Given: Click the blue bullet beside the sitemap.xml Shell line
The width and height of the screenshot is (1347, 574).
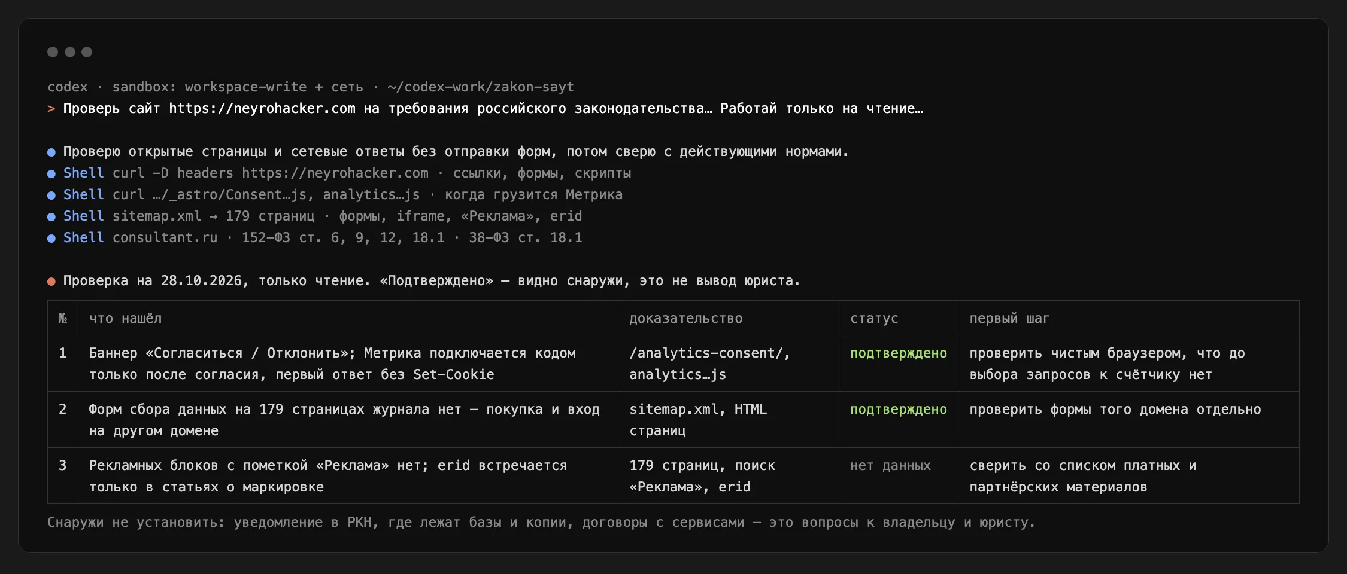Looking at the screenshot, I should (51, 216).
